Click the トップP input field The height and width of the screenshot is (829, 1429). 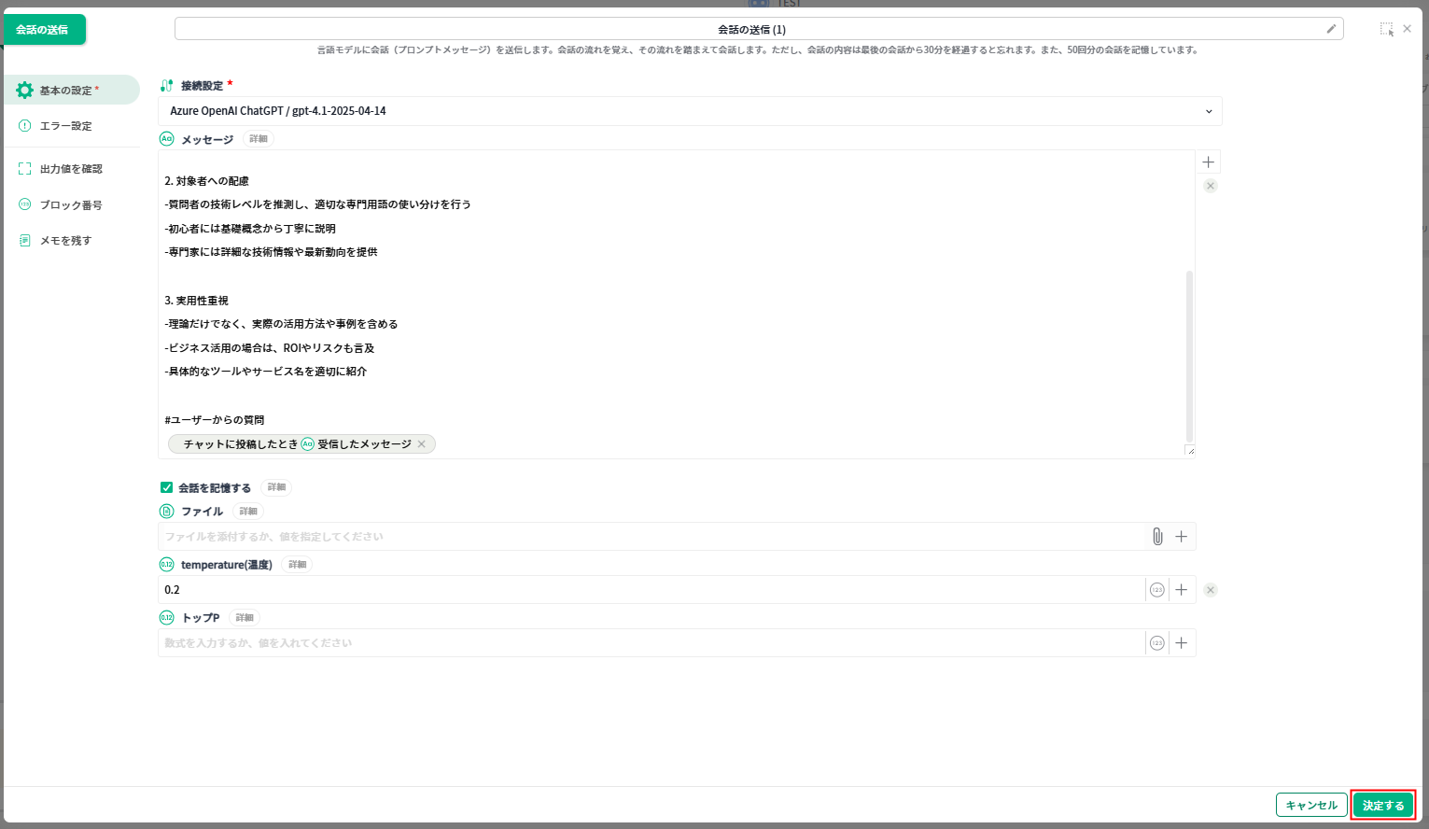point(650,643)
